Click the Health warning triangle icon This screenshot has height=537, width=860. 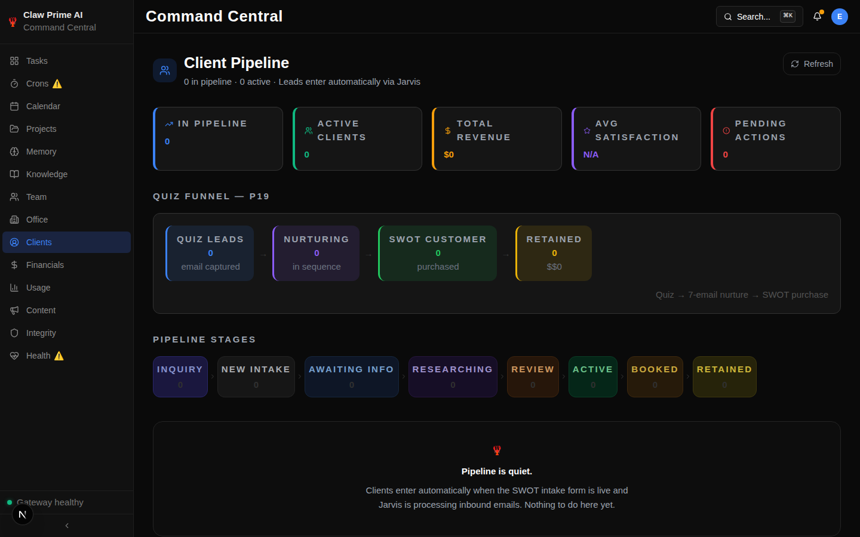point(59,356)
